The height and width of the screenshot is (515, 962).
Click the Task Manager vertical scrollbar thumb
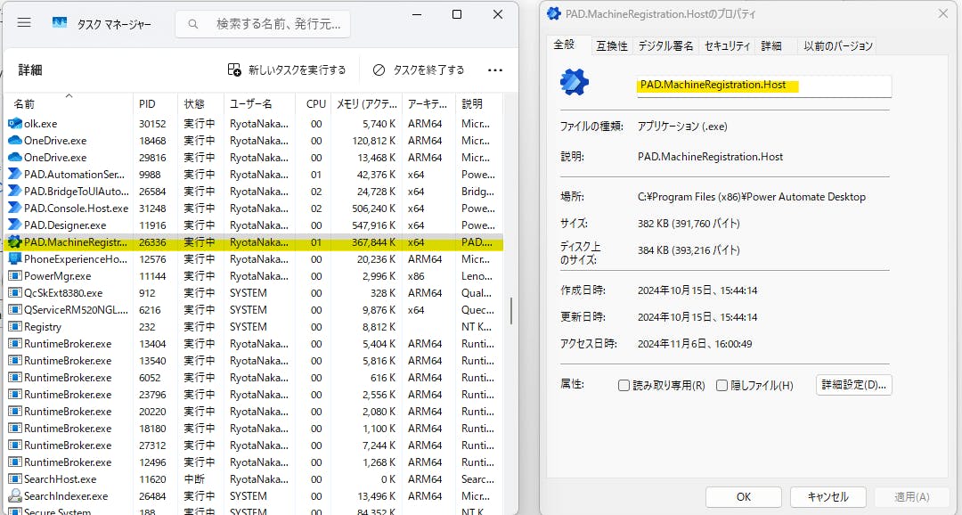510,311
